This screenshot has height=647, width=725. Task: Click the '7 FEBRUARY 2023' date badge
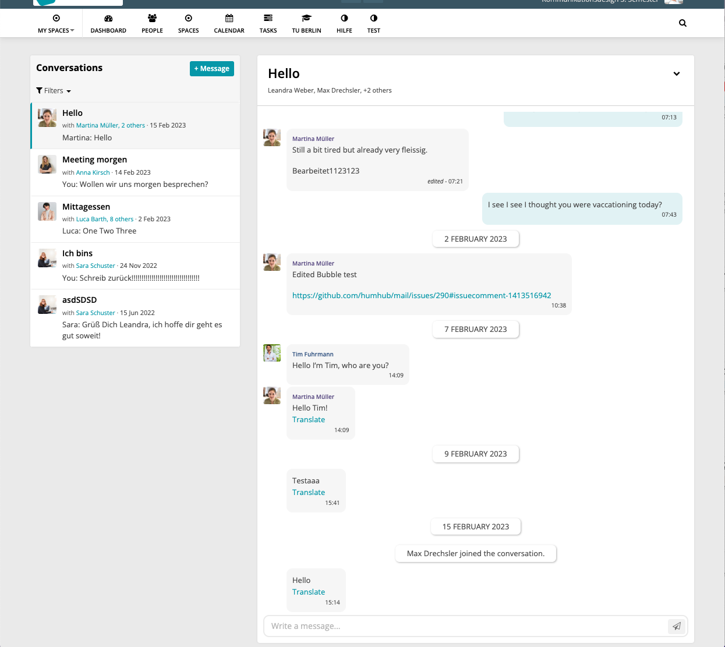(x=476, y=329)
